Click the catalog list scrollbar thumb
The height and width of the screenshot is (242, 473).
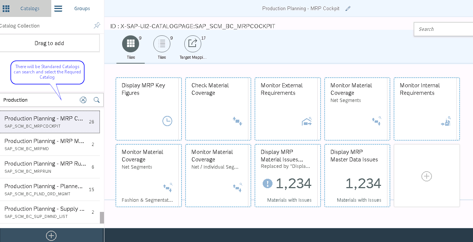coord(101,217)
